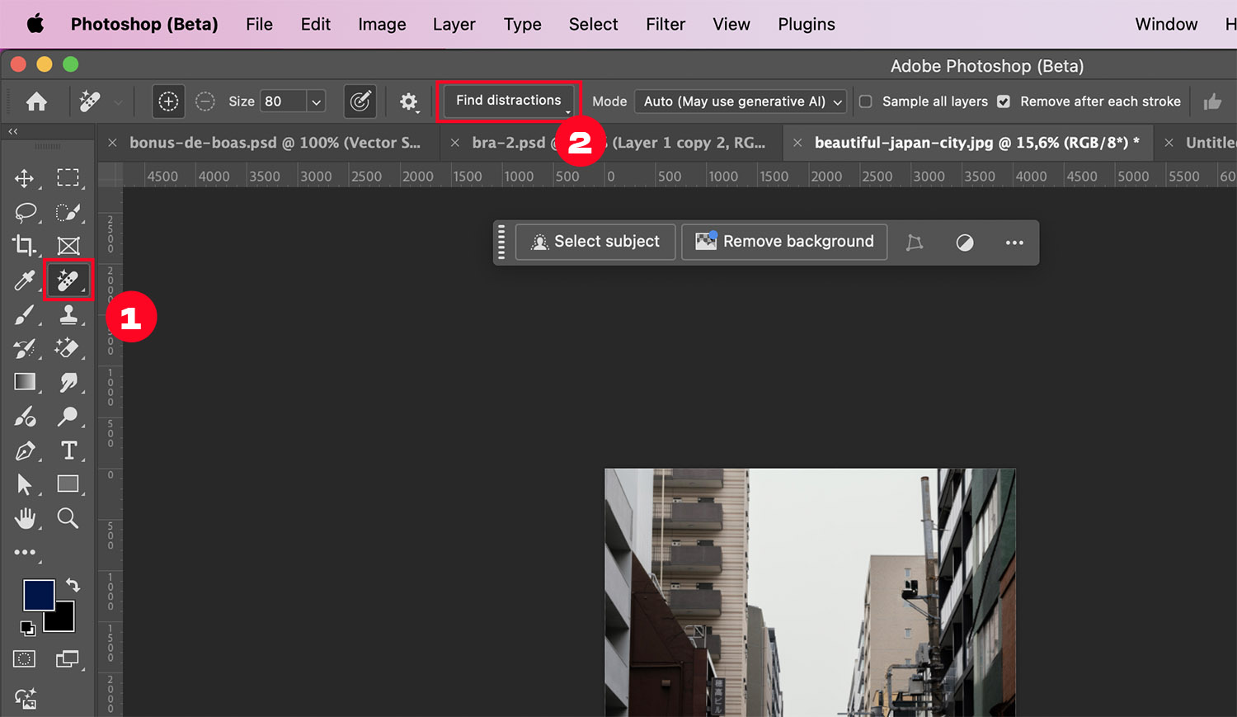This screenshot has height=717, width=1237.
Task: Select the Move tool
Action: pyautogui.click(x=25, y=178)
